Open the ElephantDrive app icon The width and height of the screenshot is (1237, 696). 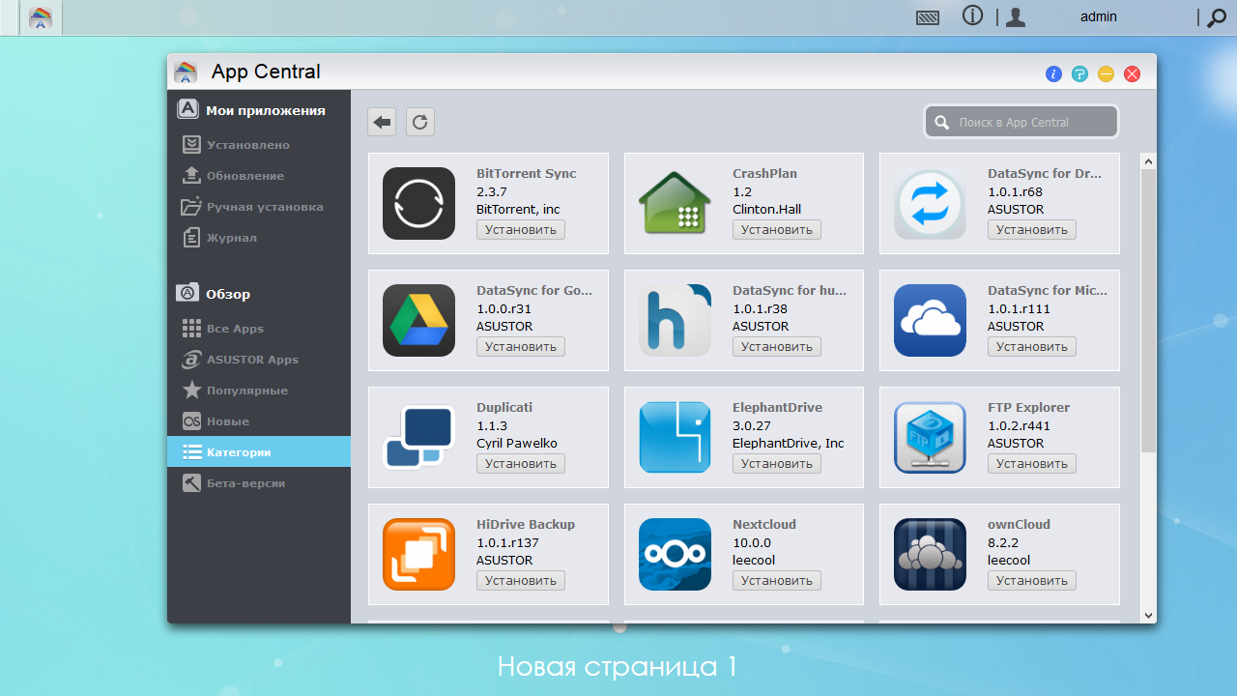(x=675, y=437)
